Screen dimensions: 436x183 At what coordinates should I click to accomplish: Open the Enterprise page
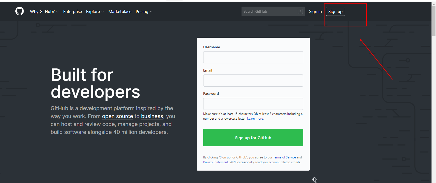click(x=72, y=12)
